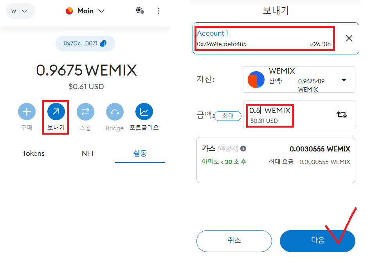Switch to the Tokens tab
The image size is (371, 263).
coord(34,153)
